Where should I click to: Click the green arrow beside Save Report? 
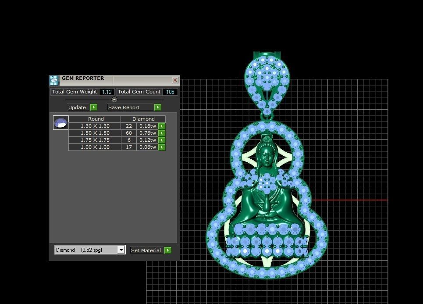pos(157,107)
